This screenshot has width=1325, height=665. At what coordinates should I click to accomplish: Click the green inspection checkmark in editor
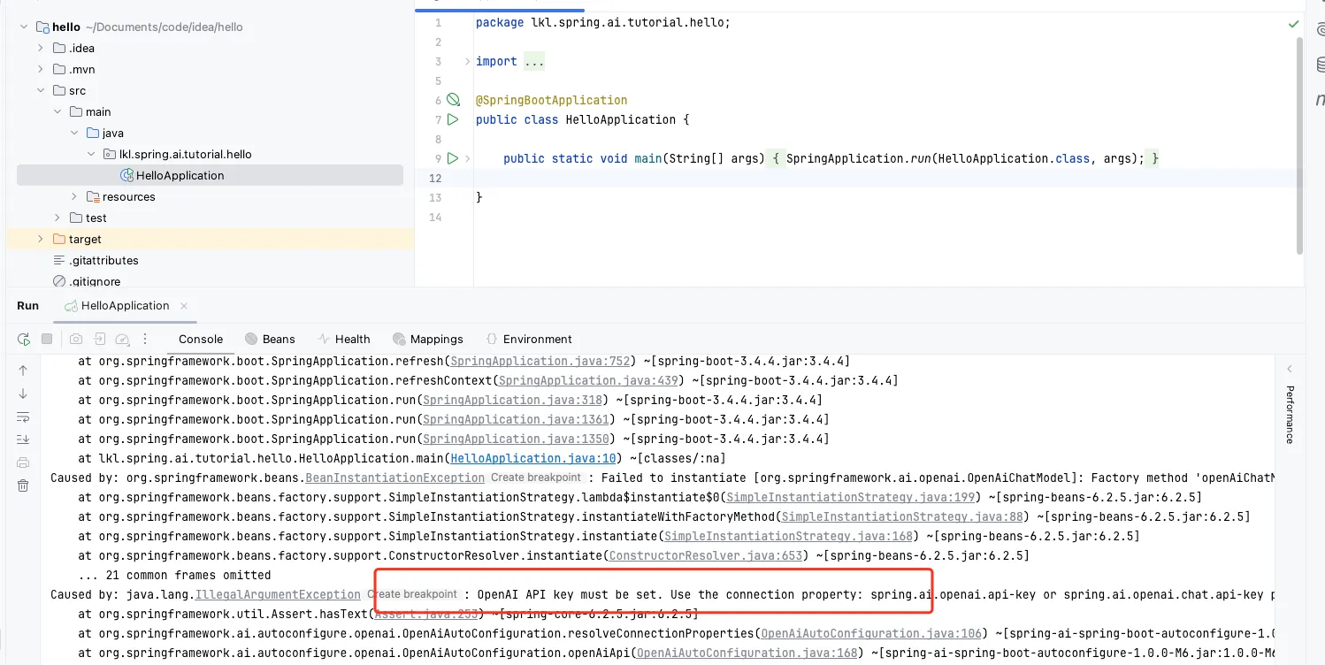pos(1294,23)
